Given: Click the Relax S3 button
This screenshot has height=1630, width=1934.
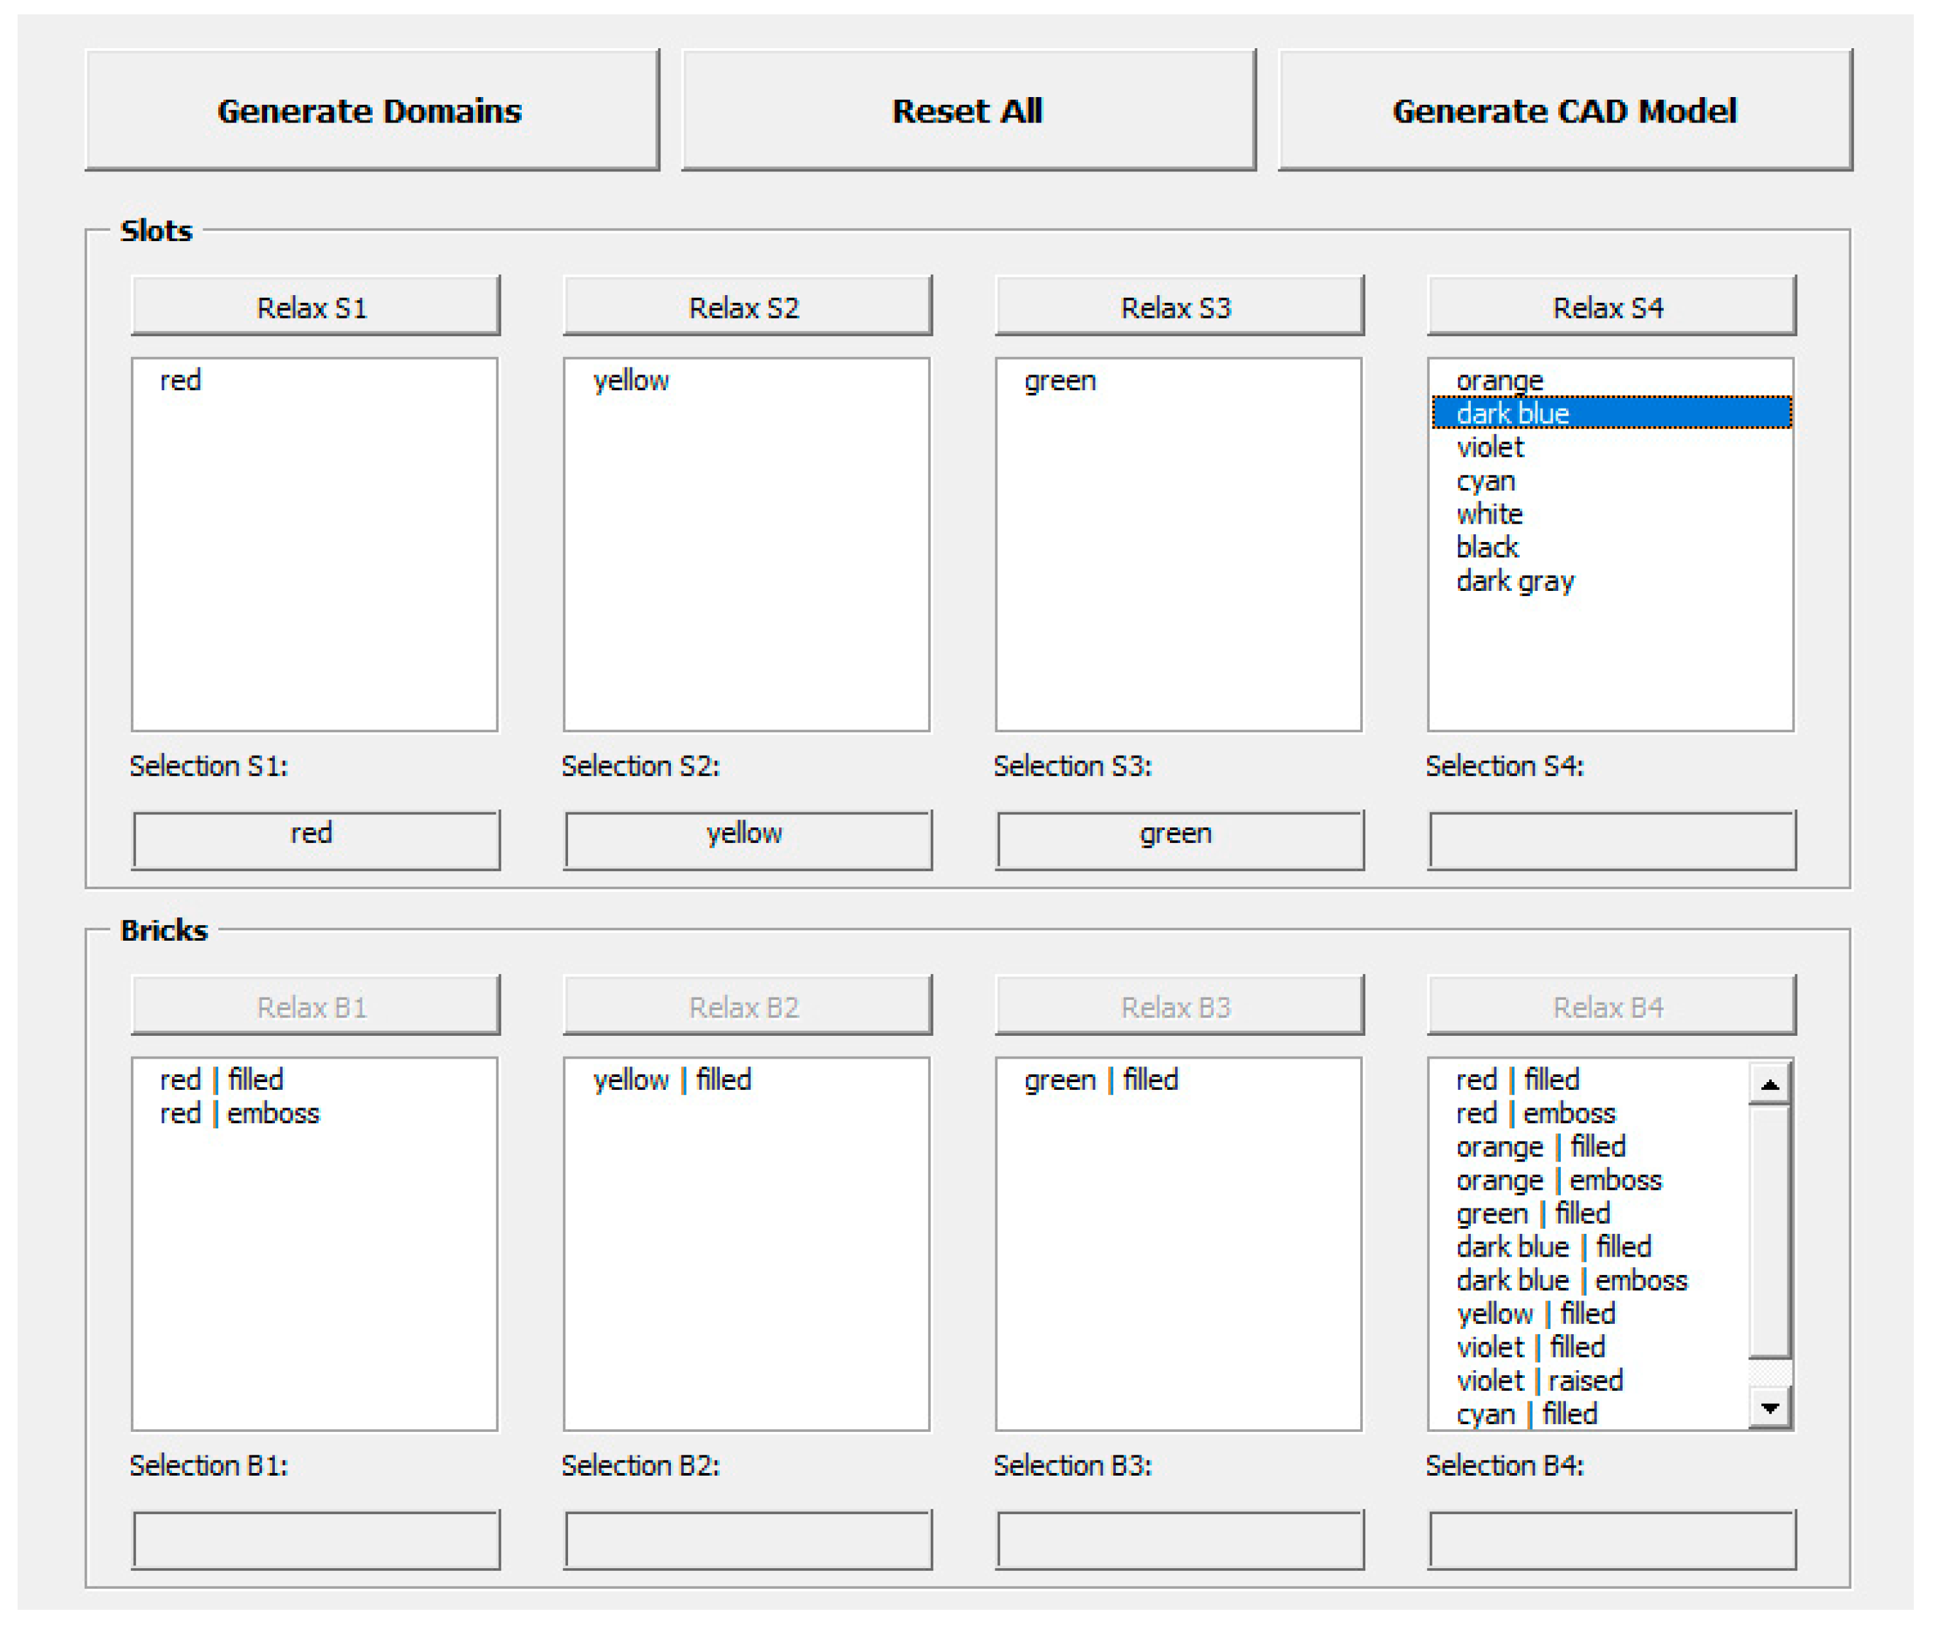Looking at the screenshot, I should [x=1178, y=307].
